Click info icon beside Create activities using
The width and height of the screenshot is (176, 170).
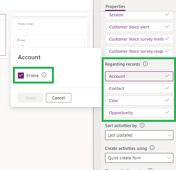coord(152,148)
